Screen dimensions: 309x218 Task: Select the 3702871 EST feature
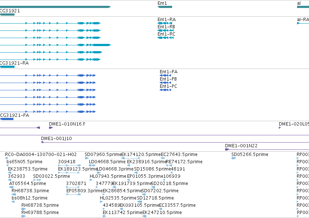pyautogui.click(x=73, y=187)
